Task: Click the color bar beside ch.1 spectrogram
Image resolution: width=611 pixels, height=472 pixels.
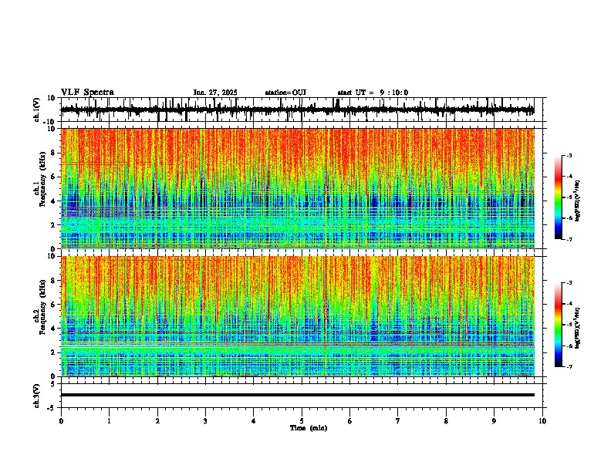Action: pyautogui.click(x=559, y=197)
